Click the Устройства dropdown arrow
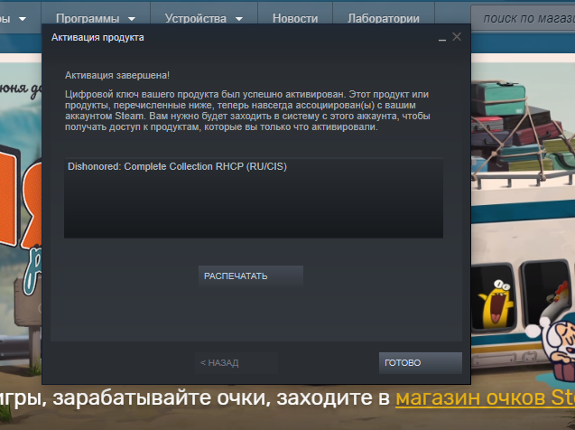 [x=239, y=19]
